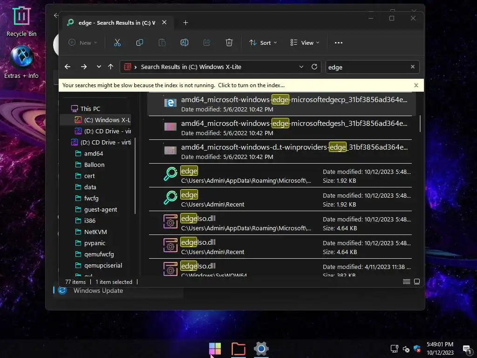This screenshot has height=358, width=477.
Task: Open the Extras + Info desktop icon
Action: pyautogui.click(x=21, y=62)
